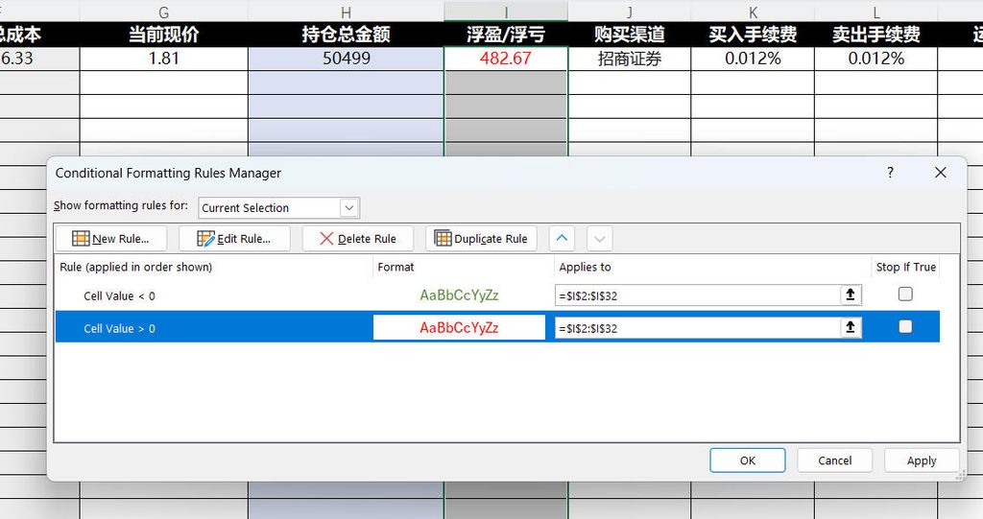Open dialog help question mark
The width and height of the screenshot is (983, 519).
[890, 173]
